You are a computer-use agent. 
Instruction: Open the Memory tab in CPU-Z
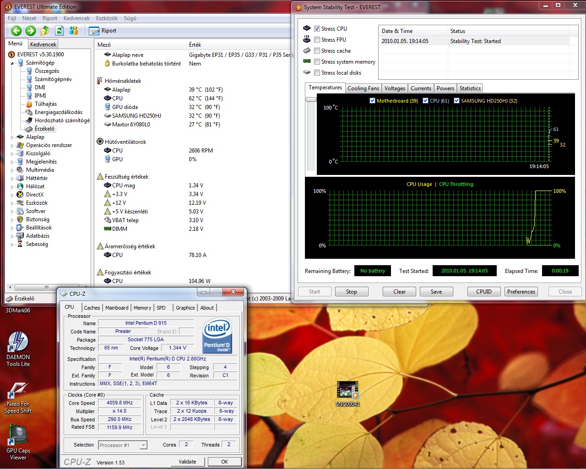click(142, 308)
